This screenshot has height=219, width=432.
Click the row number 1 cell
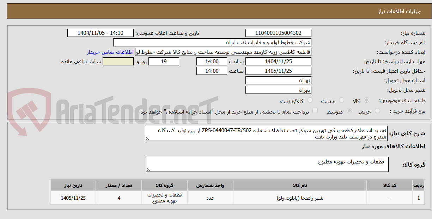[419, 198]
